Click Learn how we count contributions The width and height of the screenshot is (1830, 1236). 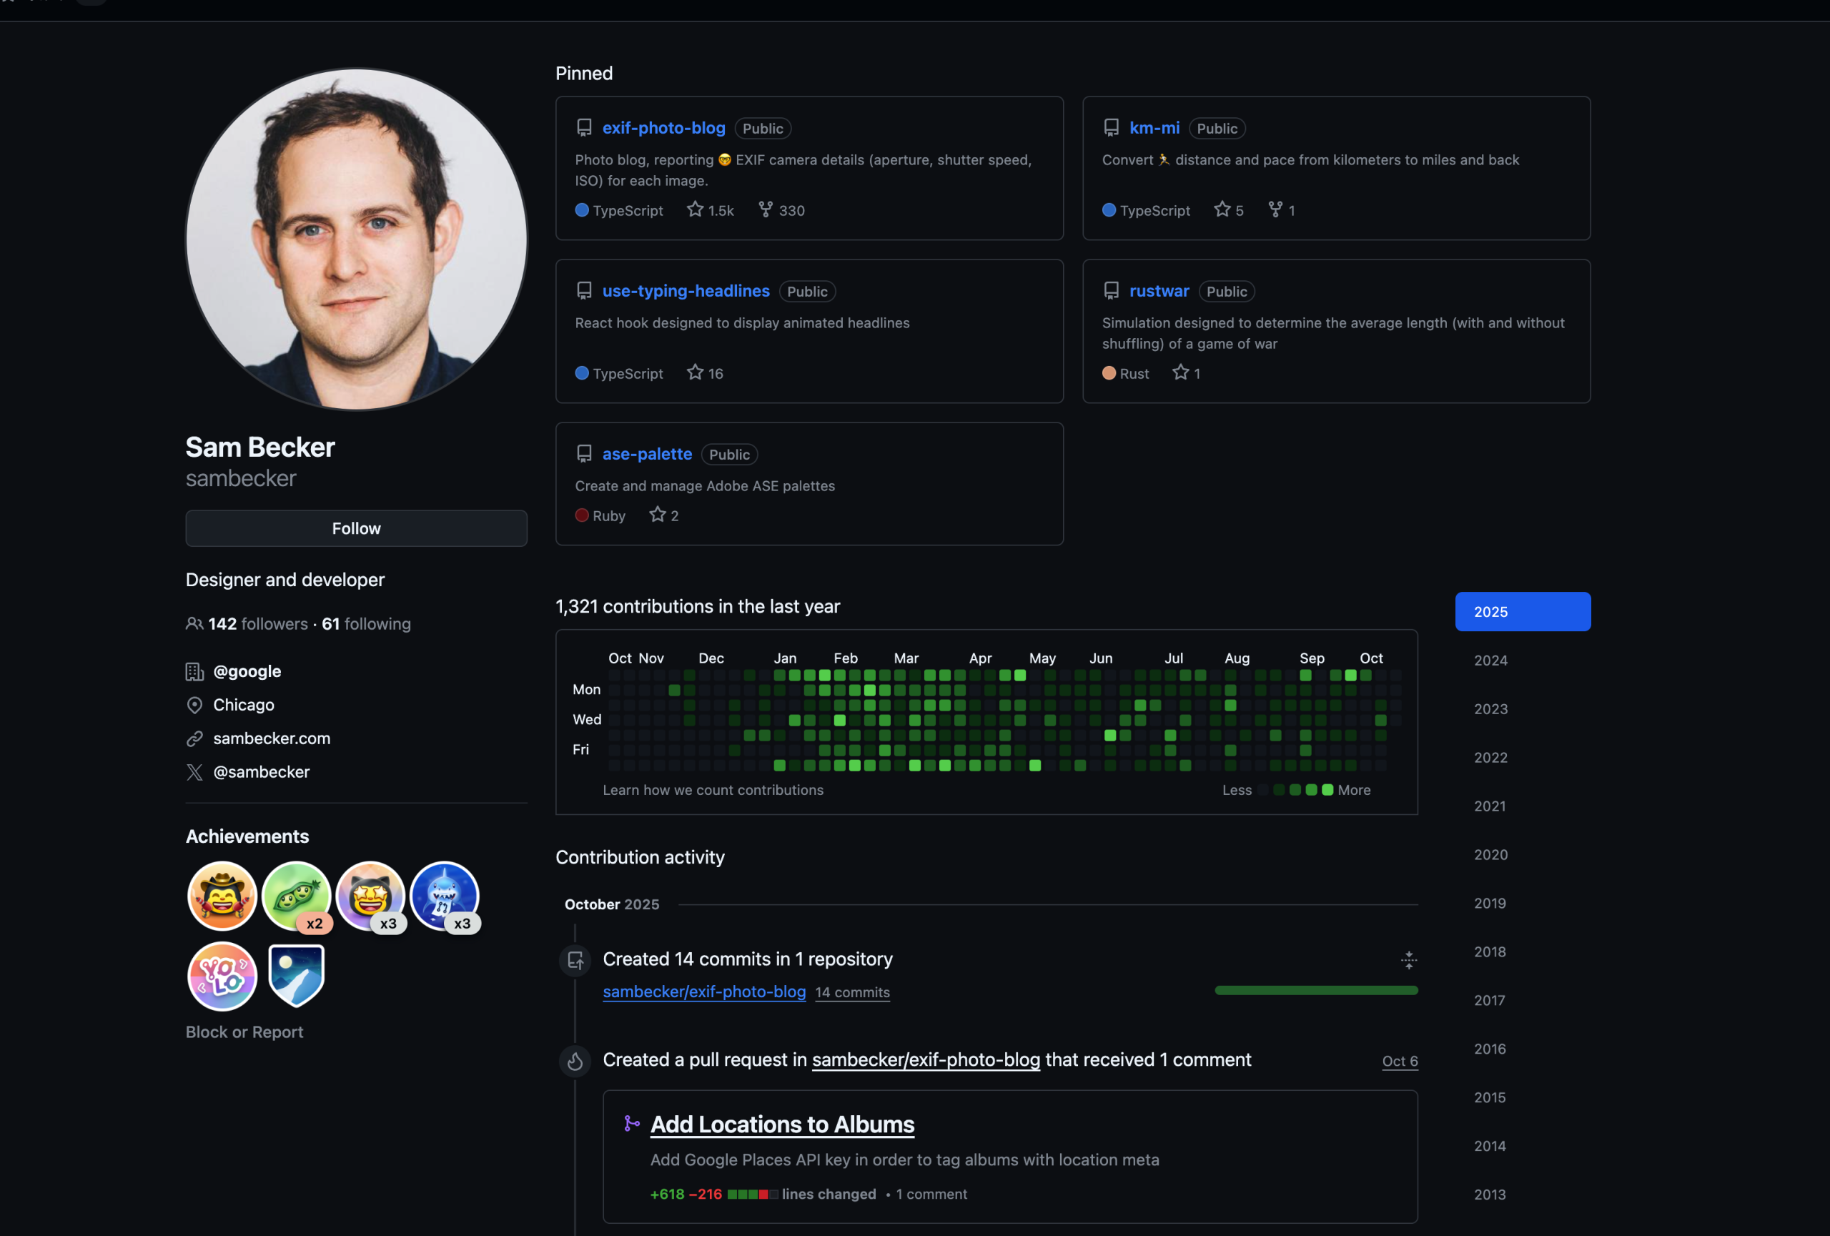coord(713,790)
